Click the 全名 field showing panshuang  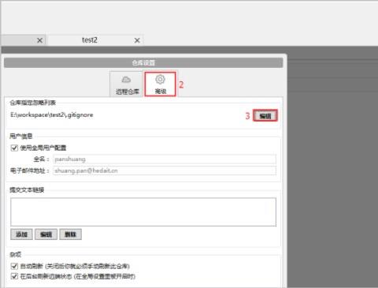[x=165, y=159]
